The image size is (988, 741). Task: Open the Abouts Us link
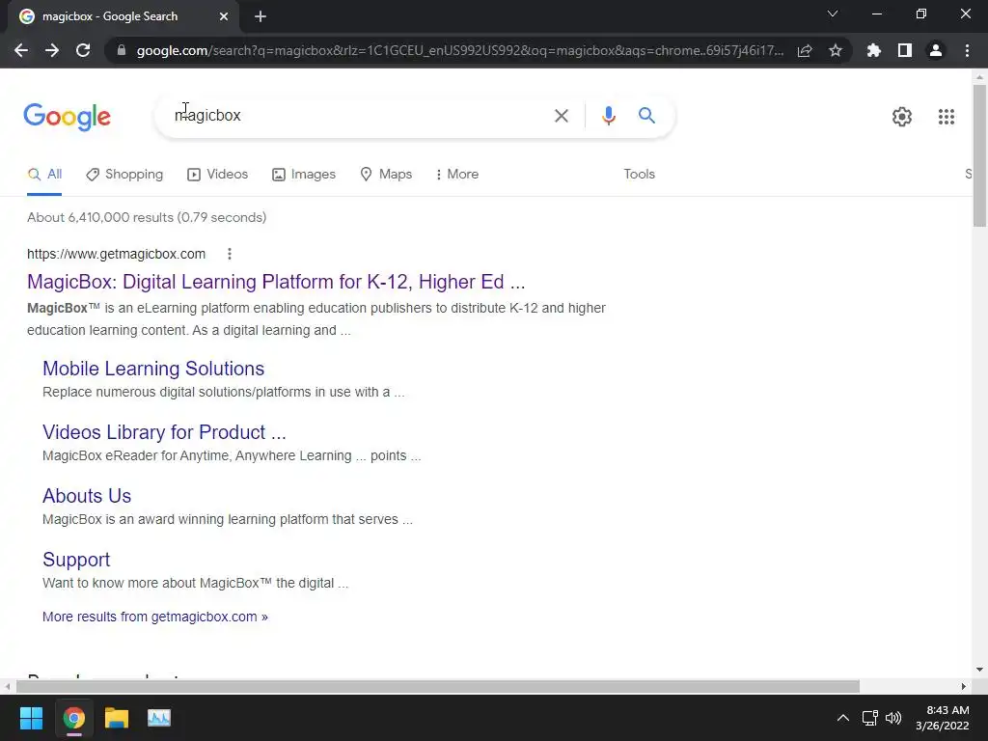click(87, 496)
